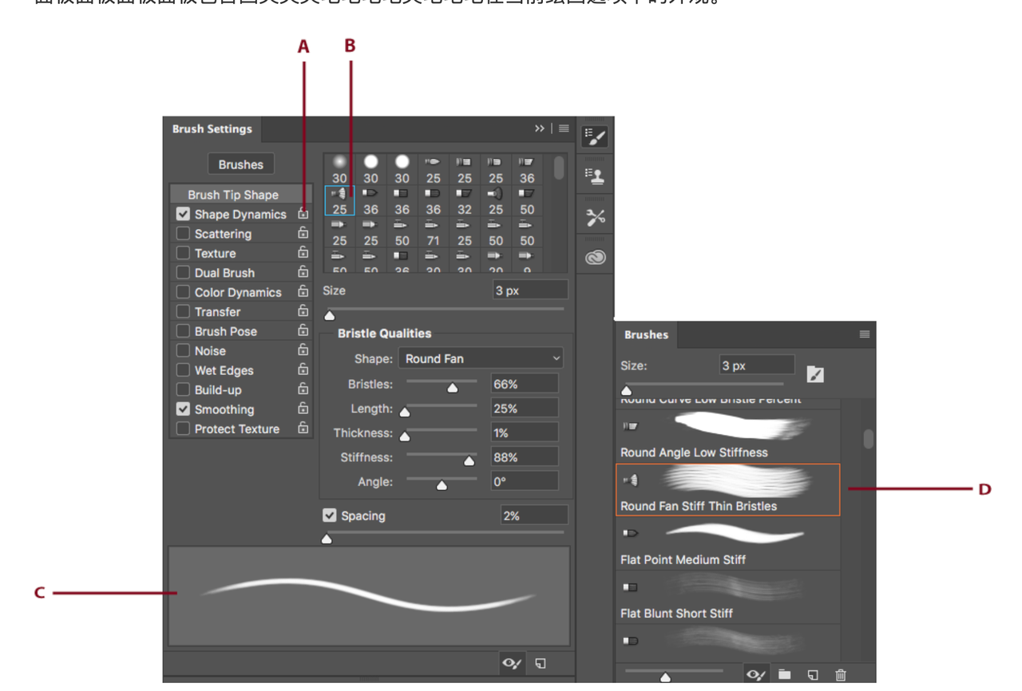This screenshot has height=691, width=1022.
Task: Enable the Dual Brush checkbox
Action: [183, 273]
